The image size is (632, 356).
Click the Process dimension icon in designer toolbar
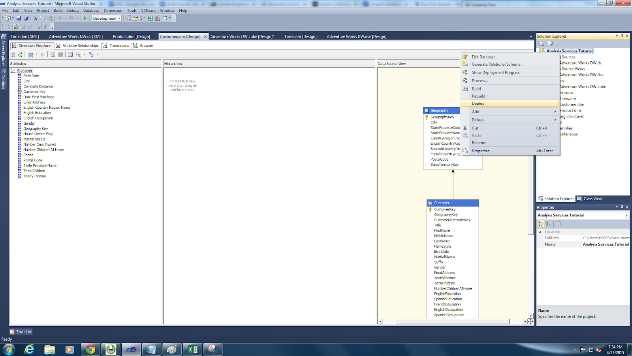(20, 55)
